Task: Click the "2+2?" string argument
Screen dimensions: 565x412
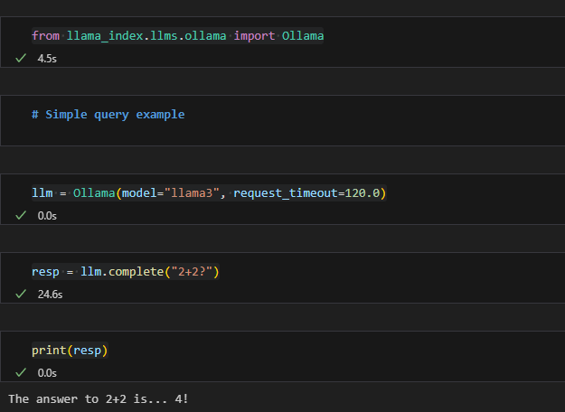Action: 192,272
